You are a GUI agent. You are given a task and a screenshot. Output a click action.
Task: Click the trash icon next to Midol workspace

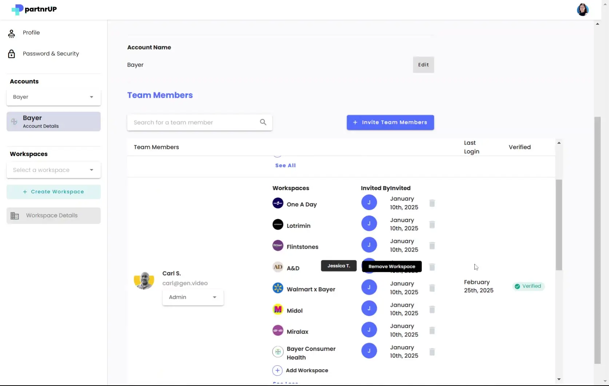coord(432,309)
